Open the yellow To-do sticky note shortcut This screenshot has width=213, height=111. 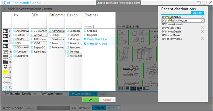click(x=5, y=72)
